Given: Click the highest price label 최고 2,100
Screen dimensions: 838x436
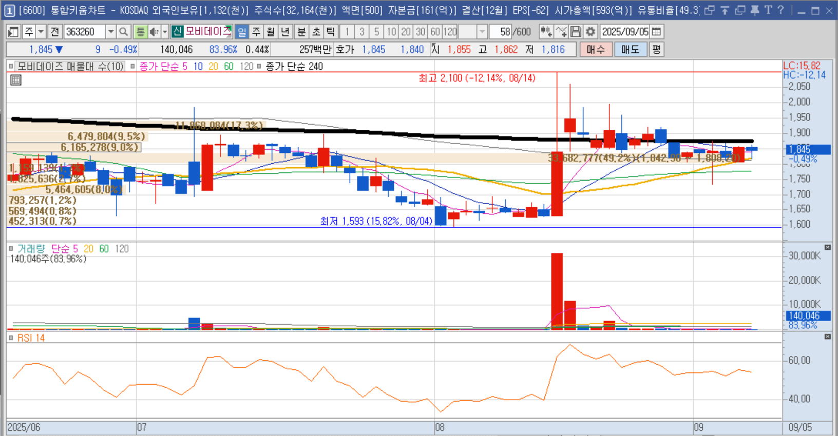Looking at the screenshot, I should [477, 78].
